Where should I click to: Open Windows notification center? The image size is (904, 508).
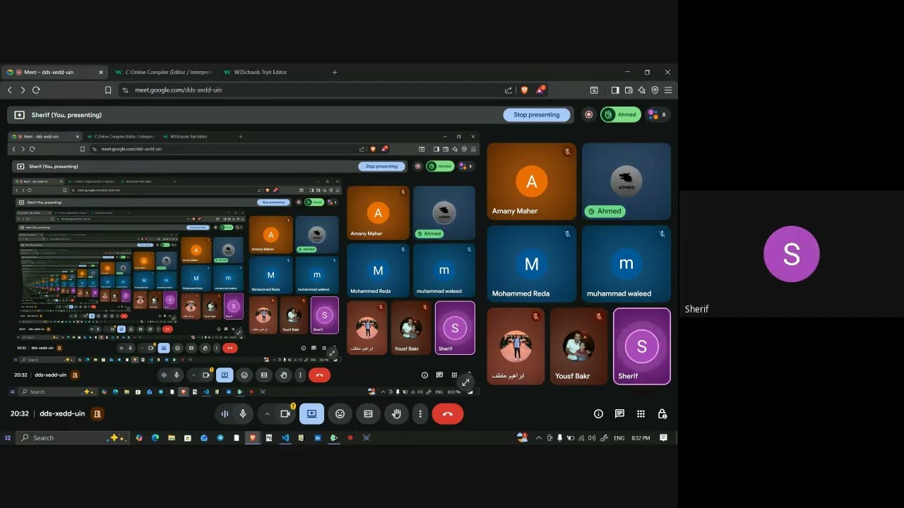tap(663, 438)
